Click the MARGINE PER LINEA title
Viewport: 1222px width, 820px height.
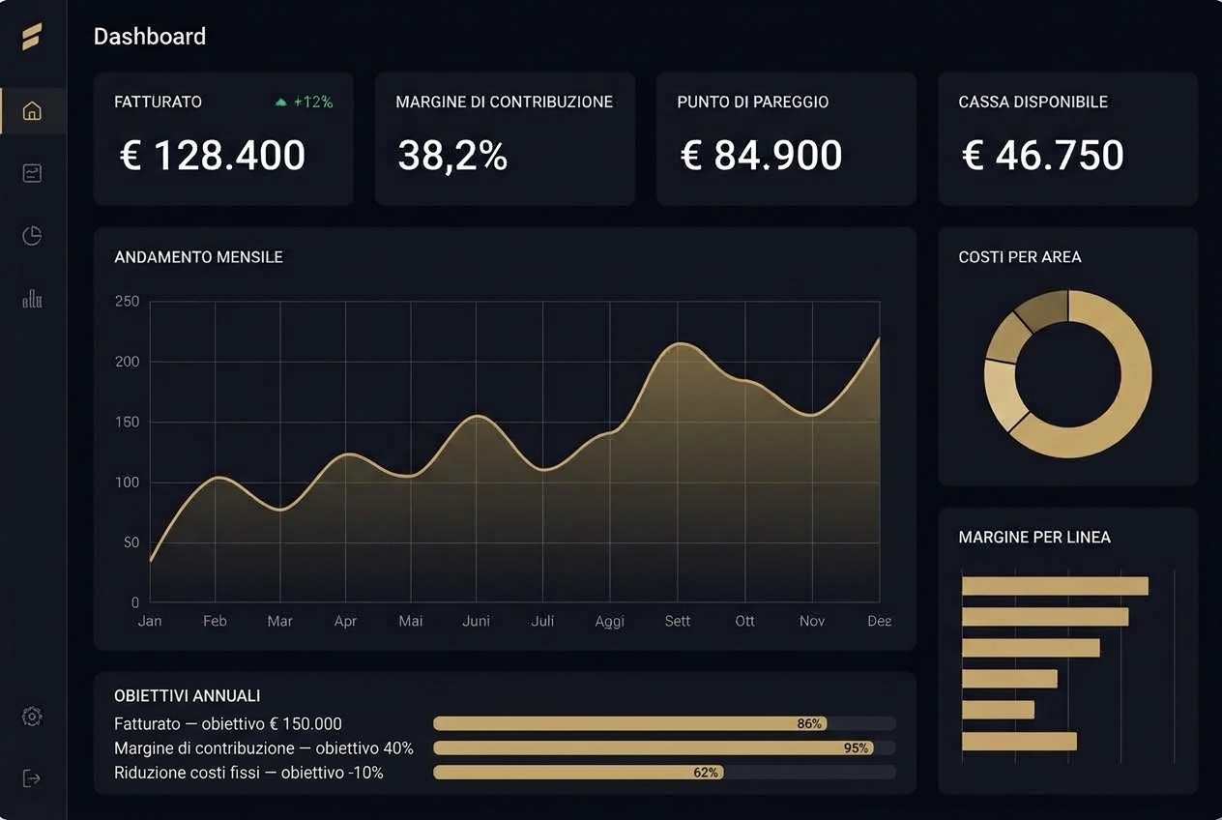point(1034,537)
